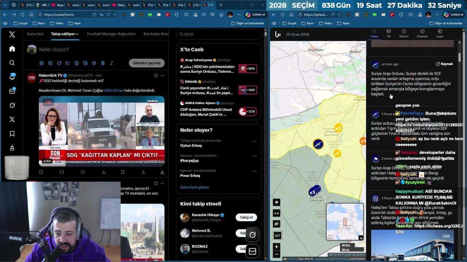This screenshot has width=467, height=262.
Task: Share the Habertürk TV post
Action: (143, 172)
